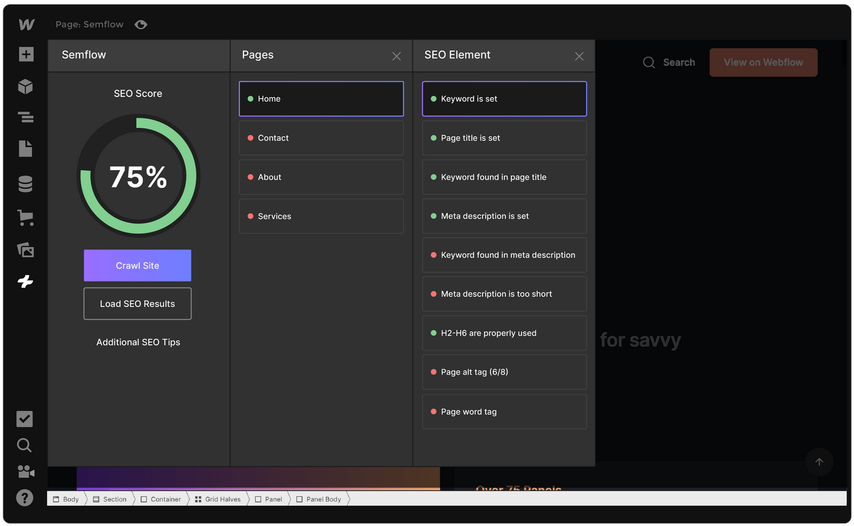Open the Add Elements panel

[x=25, y=54]
